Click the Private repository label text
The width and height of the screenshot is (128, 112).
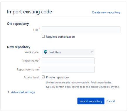coord(57,77)
